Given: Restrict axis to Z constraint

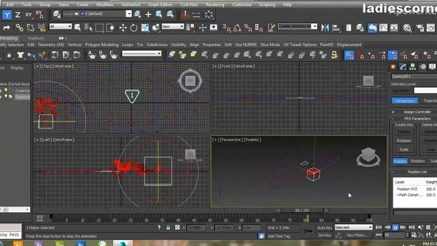Looking at the screenshot, I should click(17, 15).
